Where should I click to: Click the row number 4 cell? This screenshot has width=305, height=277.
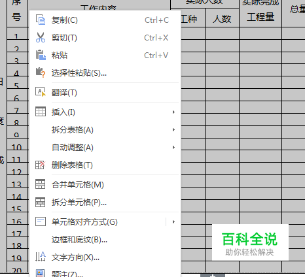coord(16,71)
